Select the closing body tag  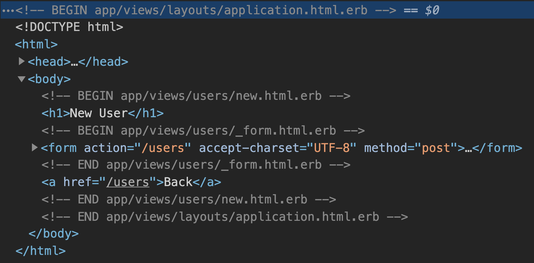pyautogui.click(x=53, y=234)
